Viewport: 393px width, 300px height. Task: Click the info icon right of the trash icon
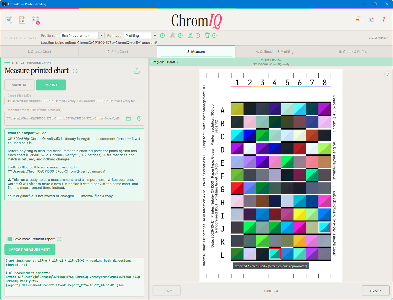click(x=215, y=35)
